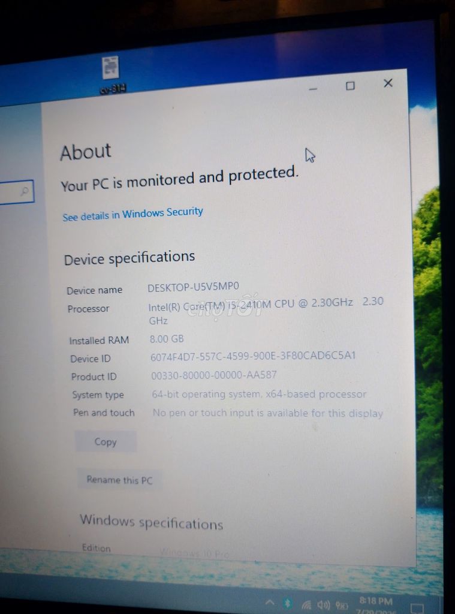Open the speaker volume tray icon

[x=324, y=606]
